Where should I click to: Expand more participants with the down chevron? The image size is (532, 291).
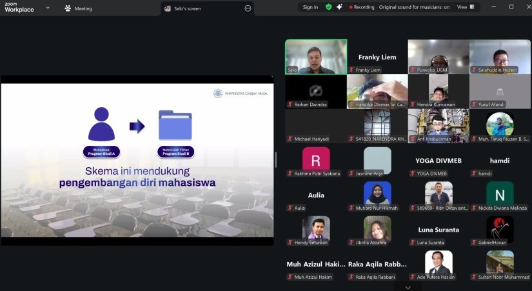[x=408, y=286]
